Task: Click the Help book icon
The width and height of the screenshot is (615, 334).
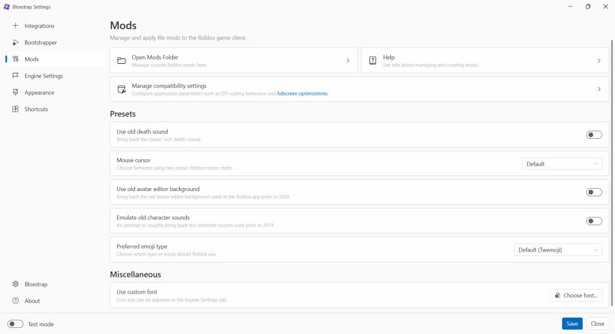Action: coord(372,61)
